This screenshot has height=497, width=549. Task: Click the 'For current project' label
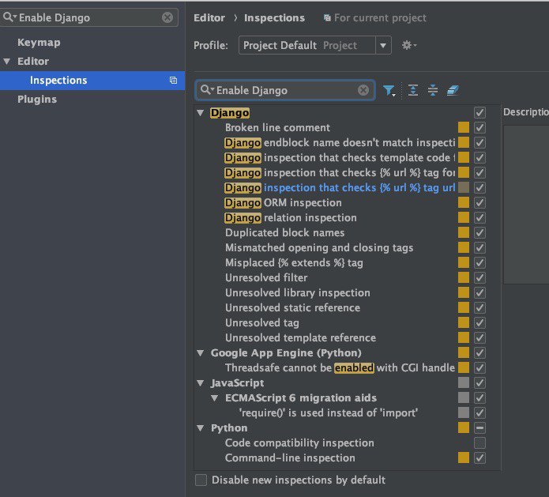click(x=380, y=18)
